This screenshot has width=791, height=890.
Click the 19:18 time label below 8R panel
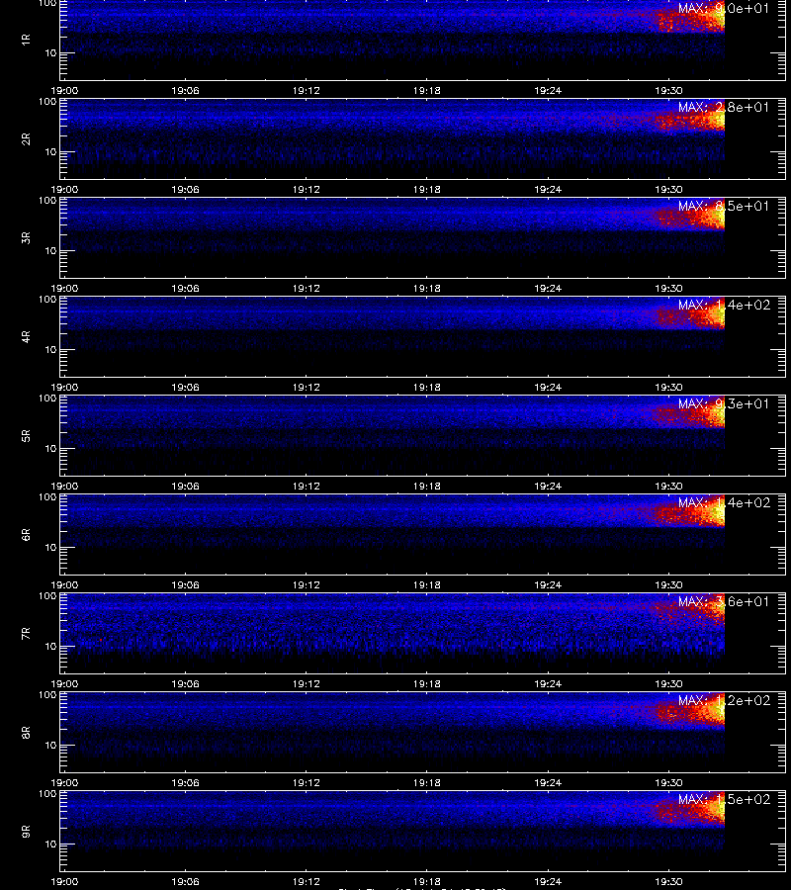pyautogui.click(x=427, y=783)
